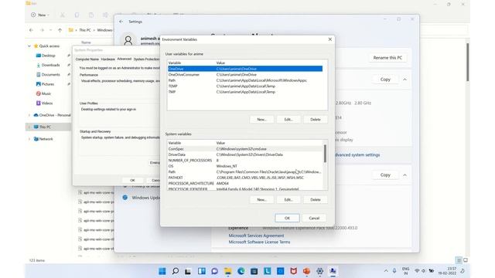Viewport: 495px width, 278px height.
Task: Click the Settings back arrow
Action: pos(121,22)
